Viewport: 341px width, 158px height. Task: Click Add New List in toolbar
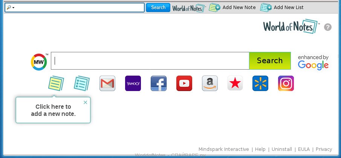[x=282, y=8]
